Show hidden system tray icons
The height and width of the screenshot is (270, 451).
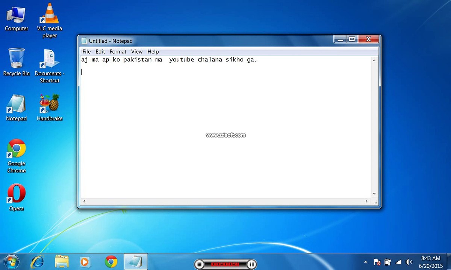click(x=366, y=262)
